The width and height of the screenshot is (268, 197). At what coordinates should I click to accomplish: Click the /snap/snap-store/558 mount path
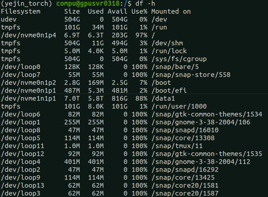coord(191,75)
